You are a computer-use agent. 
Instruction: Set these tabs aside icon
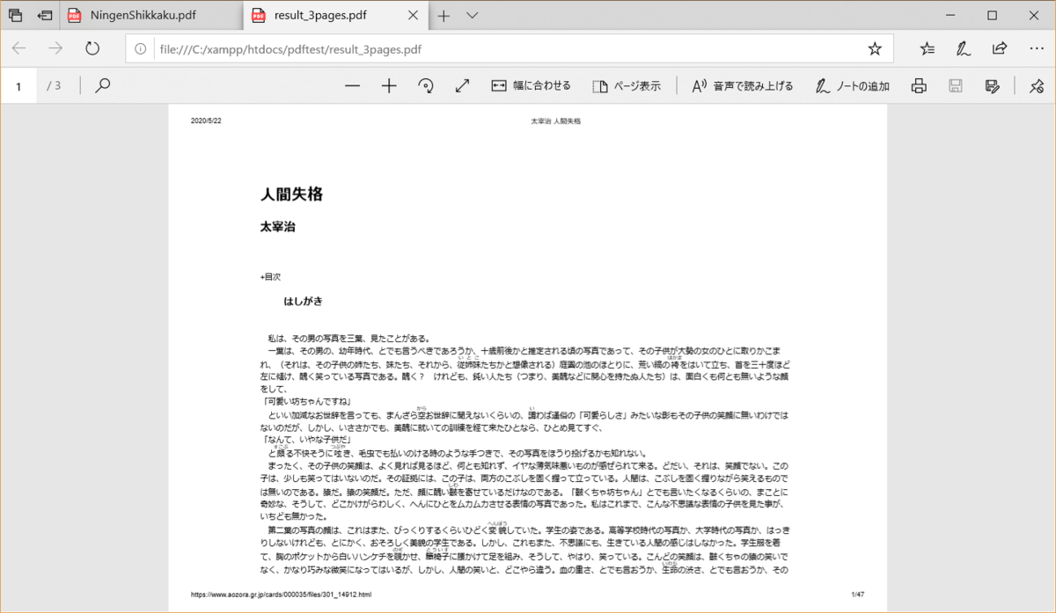(x=45, y=16)
